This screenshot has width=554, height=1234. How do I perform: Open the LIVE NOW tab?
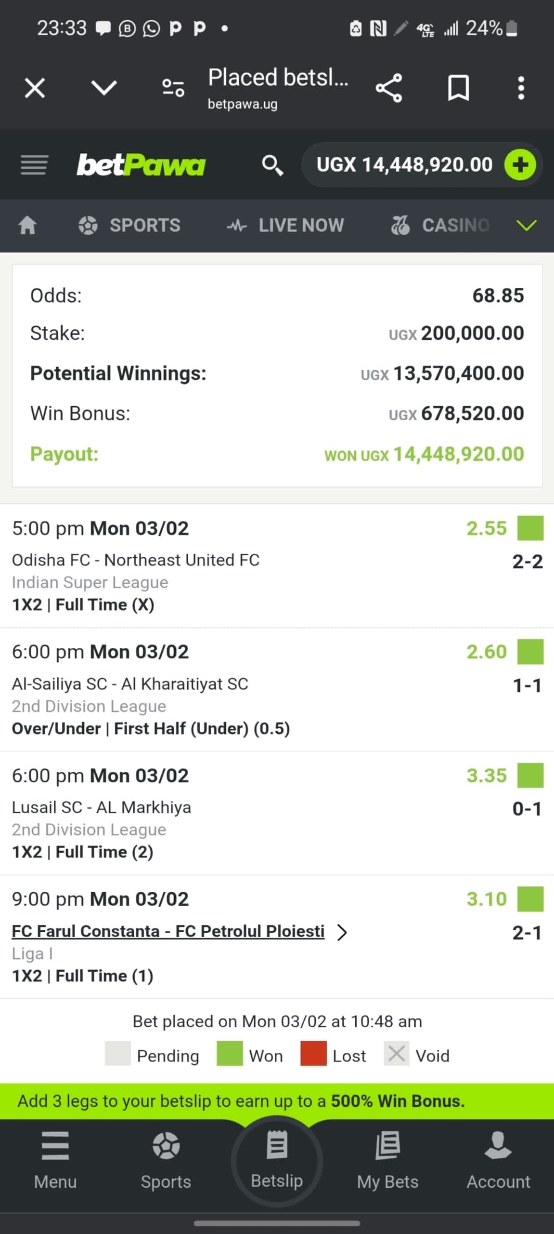[x=285, y=225]
